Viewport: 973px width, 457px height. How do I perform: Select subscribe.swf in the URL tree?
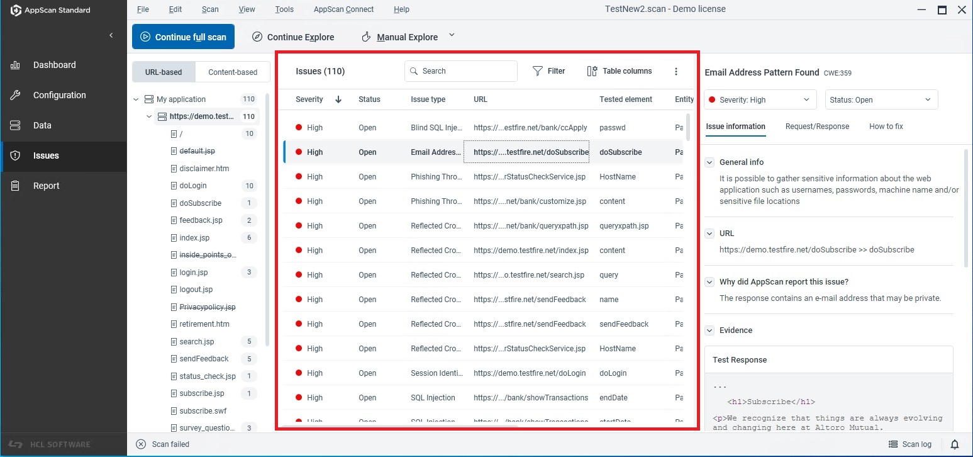(x=203, y=411)
